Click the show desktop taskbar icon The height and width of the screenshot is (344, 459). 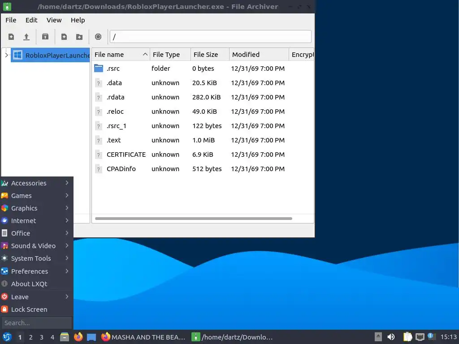click(91, 337)
